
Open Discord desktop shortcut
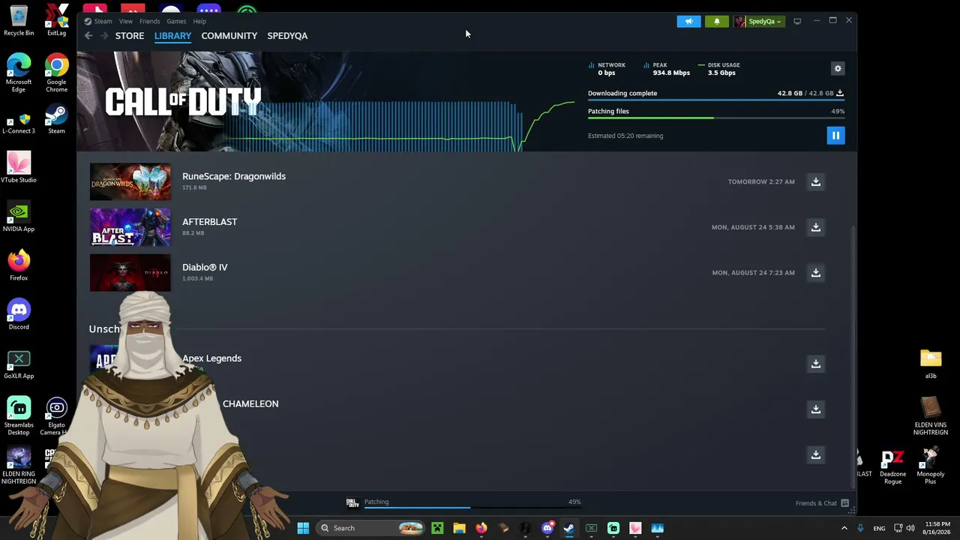pyautogui.click(x=19, y=314)
